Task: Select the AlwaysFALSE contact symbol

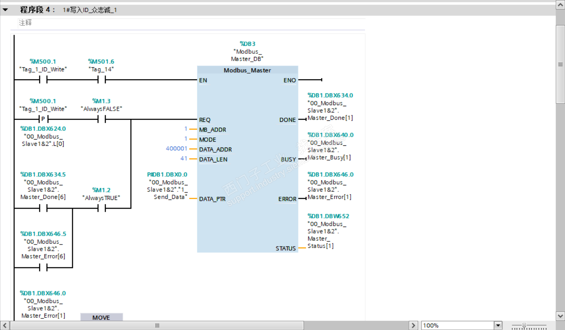Action: coord(101,119)
